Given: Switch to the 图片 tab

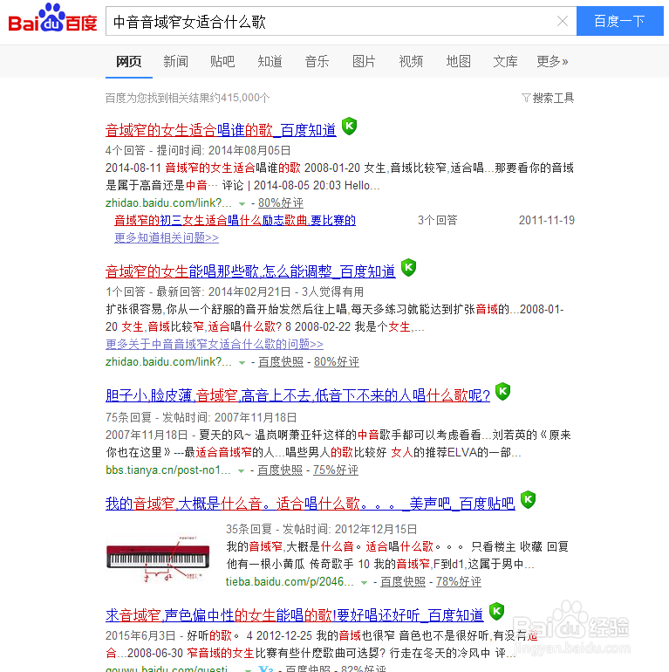Looking at the screenshot, I should click(x=364, y=62).
